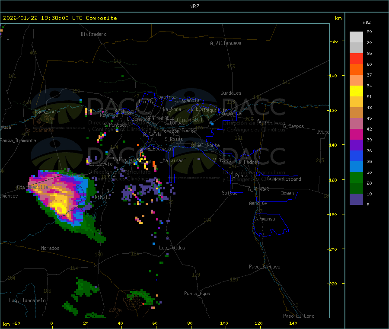Click the 'Guadales' map label
The height and width of the screenshot is (329, 389).
(231, 93)
